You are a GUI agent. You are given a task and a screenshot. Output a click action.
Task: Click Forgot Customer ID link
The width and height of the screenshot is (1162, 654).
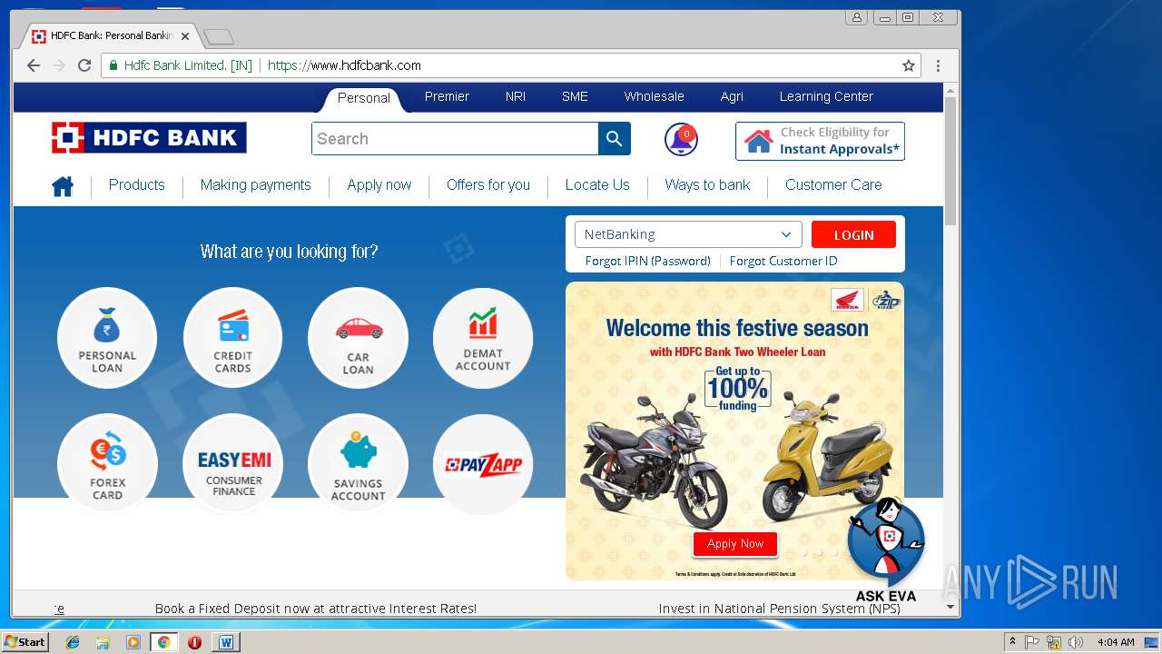click(x=783, y=261)
